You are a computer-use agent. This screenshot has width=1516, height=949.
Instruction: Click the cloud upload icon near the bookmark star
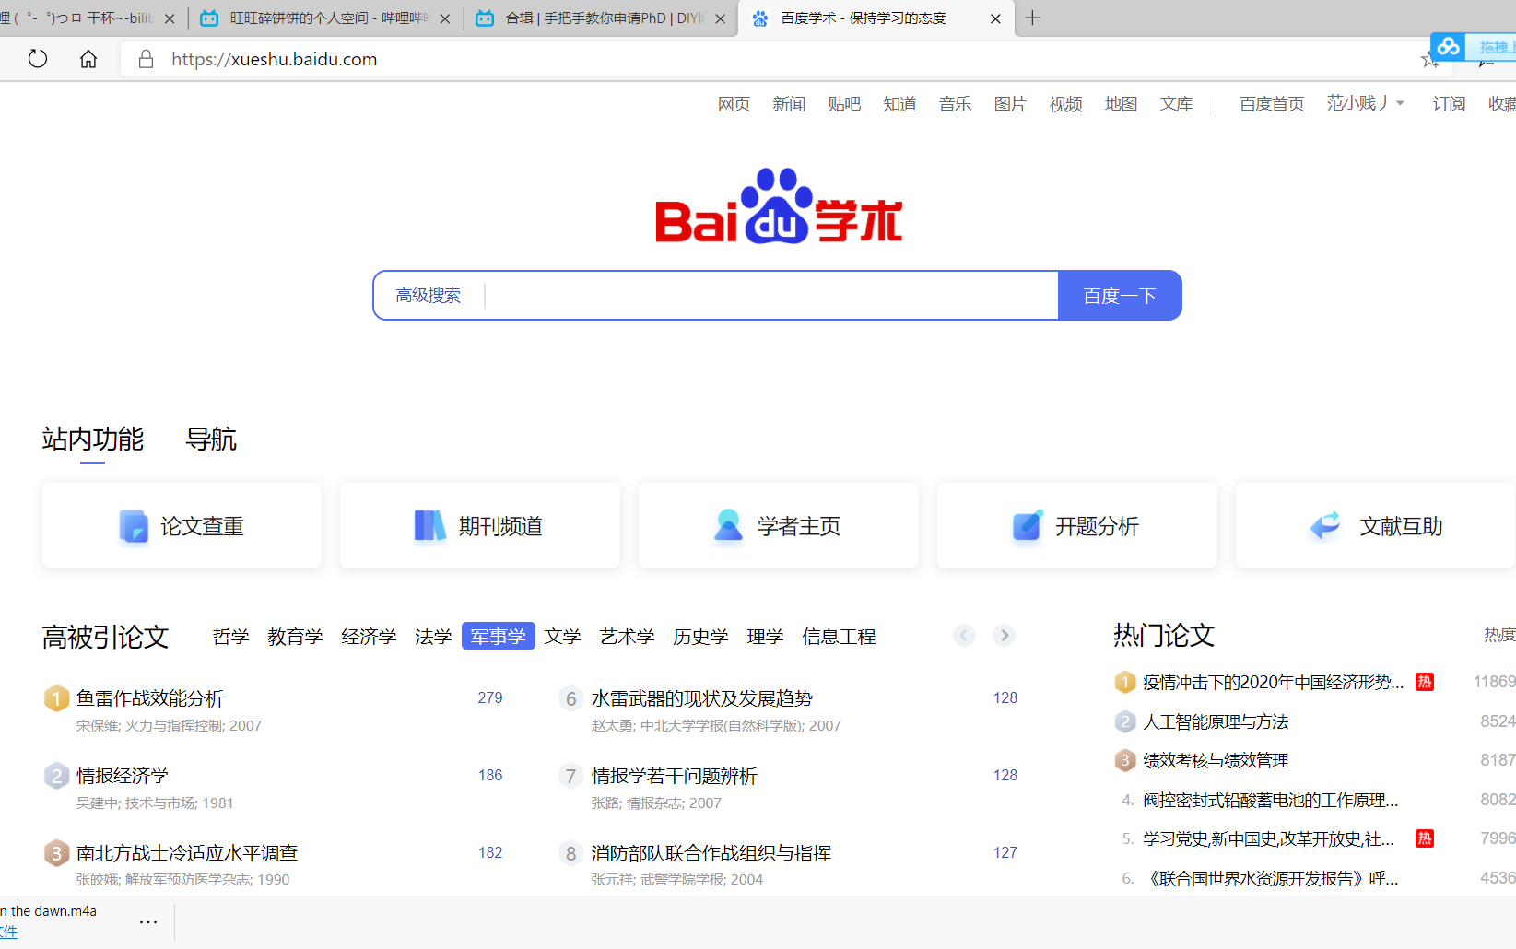(x=1447, y=47)
